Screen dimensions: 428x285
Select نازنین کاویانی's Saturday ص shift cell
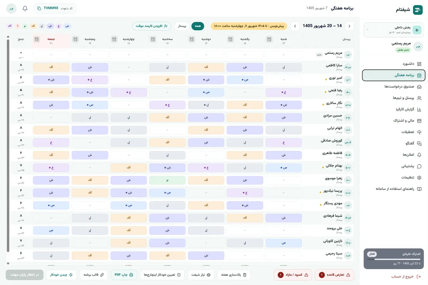(284, 243)
